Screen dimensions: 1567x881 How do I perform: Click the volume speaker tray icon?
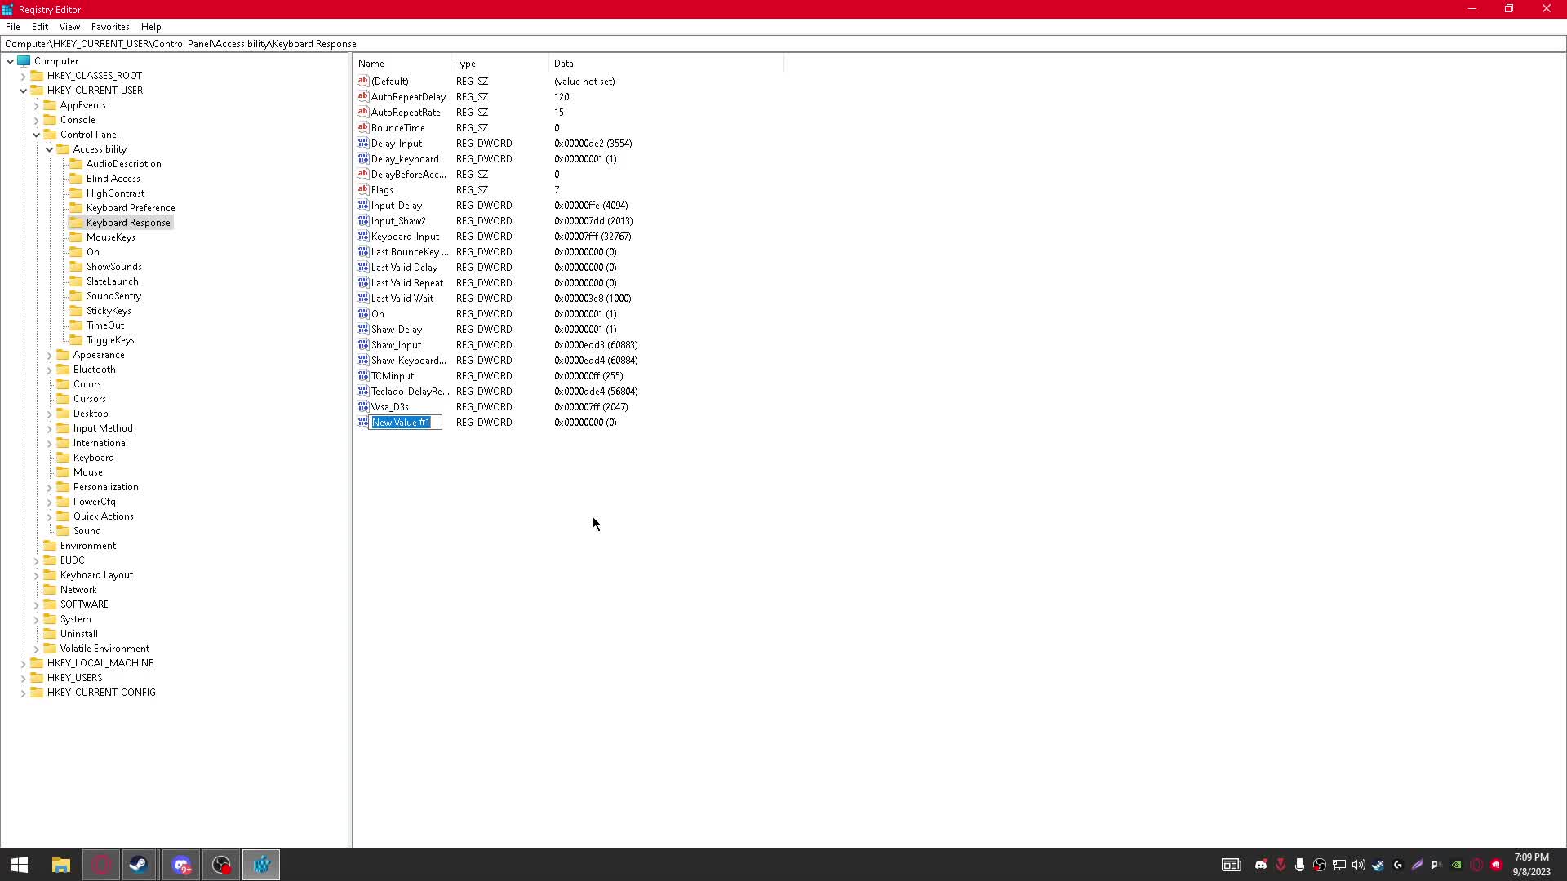[x=1358, y=865]
